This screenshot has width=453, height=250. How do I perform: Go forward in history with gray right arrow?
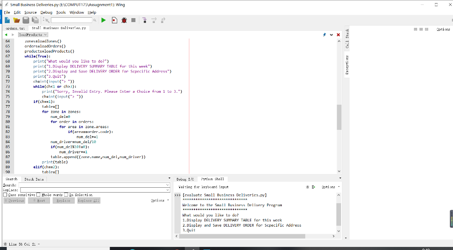[x=13, y=34]
